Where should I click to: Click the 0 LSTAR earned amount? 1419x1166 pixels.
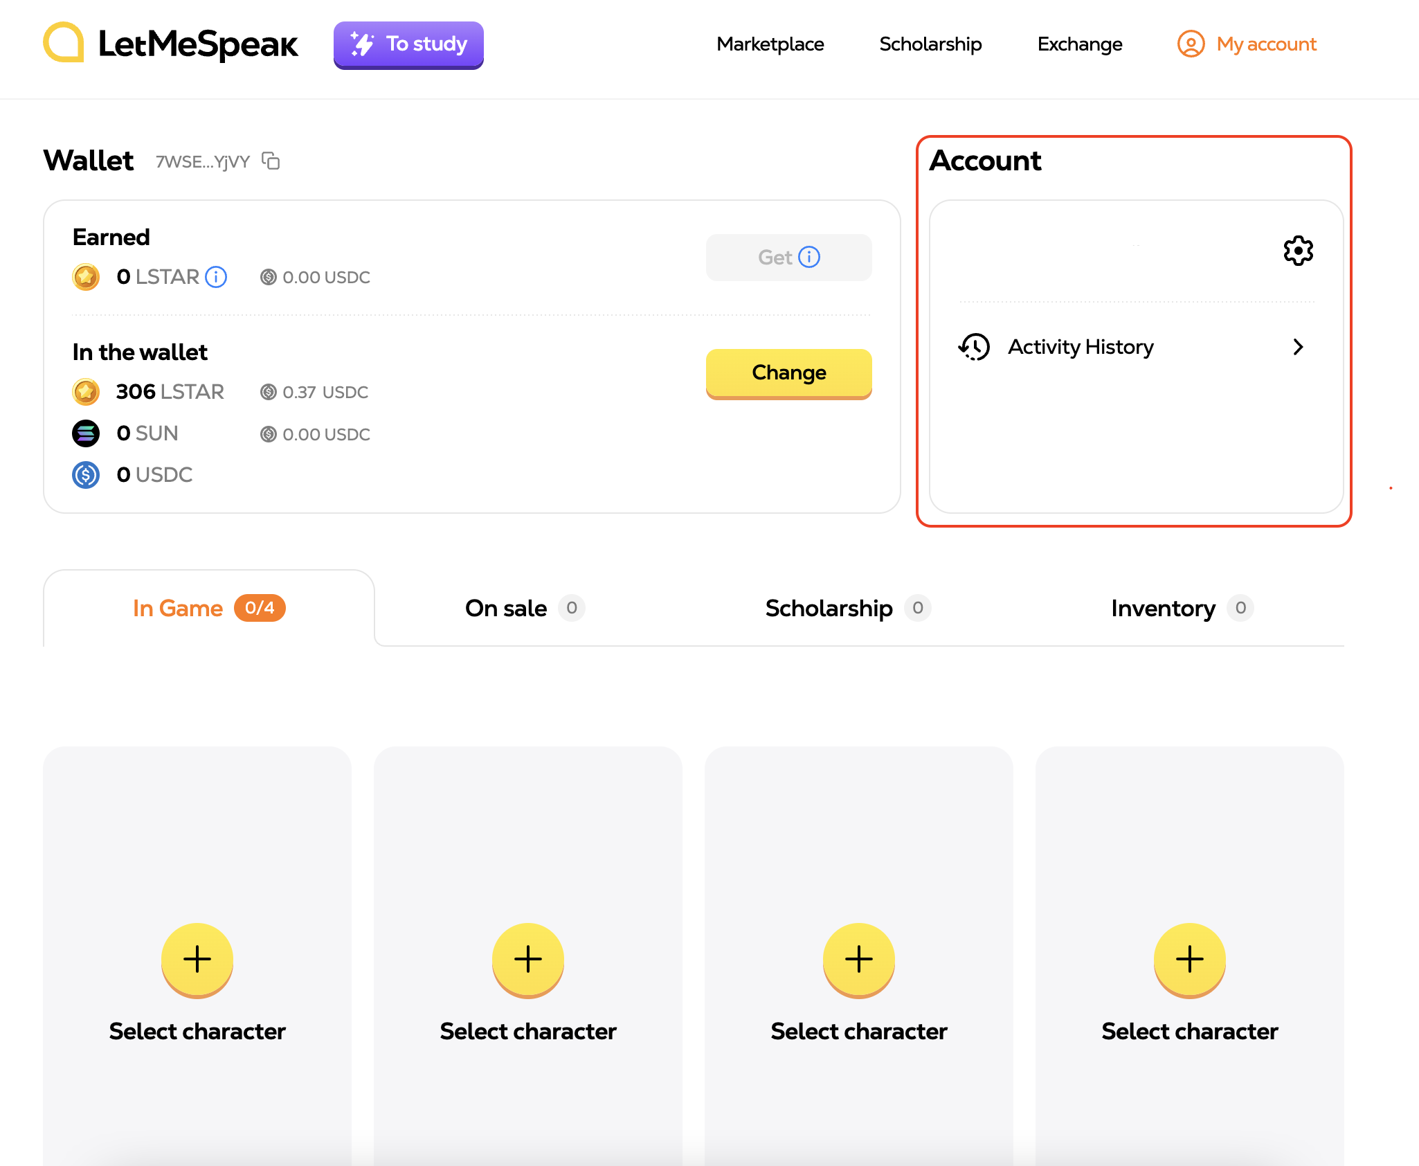[x=158, y=277]
